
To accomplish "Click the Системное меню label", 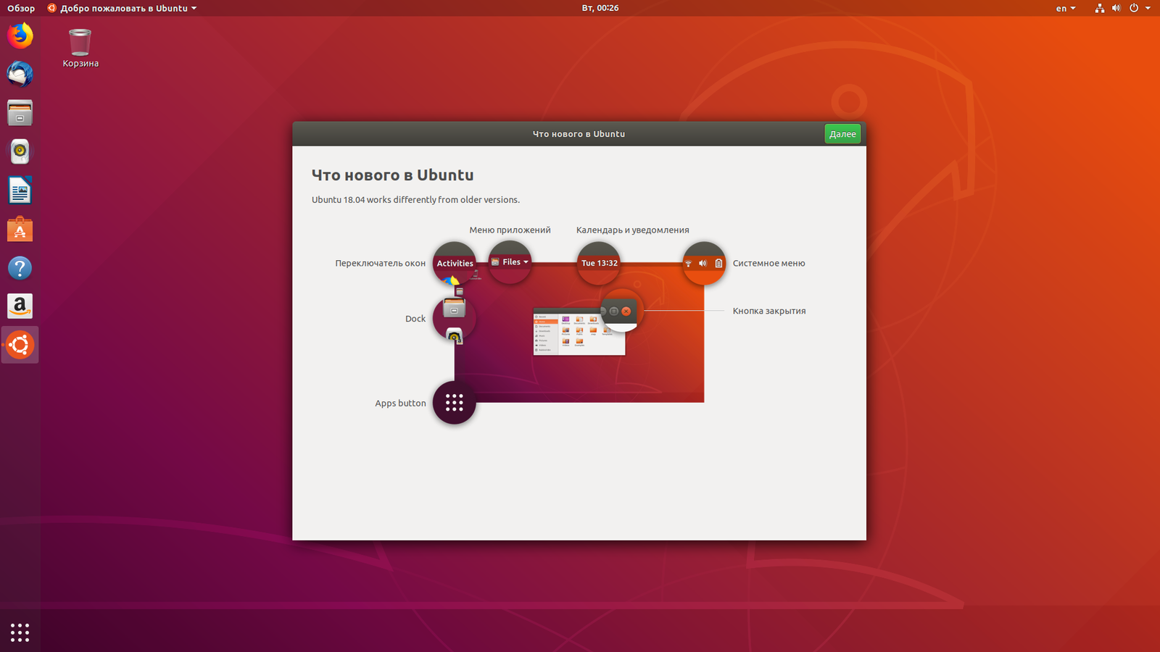I will click(x=768, y=264).
